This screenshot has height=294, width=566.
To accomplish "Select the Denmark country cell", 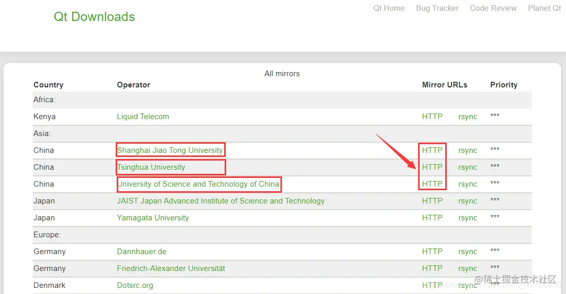I will [50, 285].
